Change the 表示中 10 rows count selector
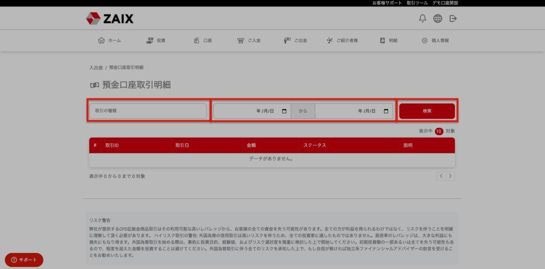 pyautogui.click(x=439, y=131)
